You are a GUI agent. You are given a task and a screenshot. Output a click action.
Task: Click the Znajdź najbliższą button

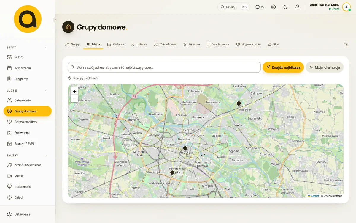[x=283, y=67]
